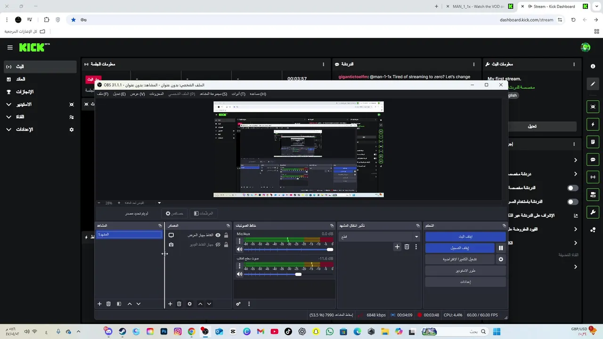Toggle lock on display capture source
Viewport: 603px width, 339px height.
click(226, 235)
